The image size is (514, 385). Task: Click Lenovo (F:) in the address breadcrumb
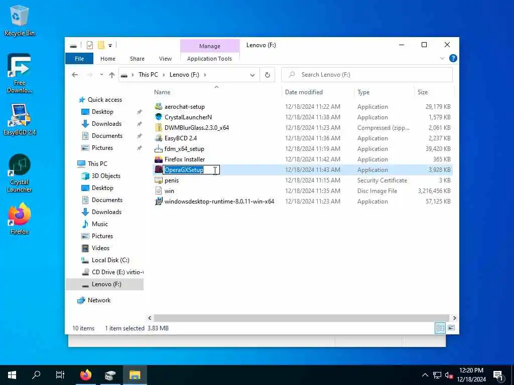click(x=184, y=75)
